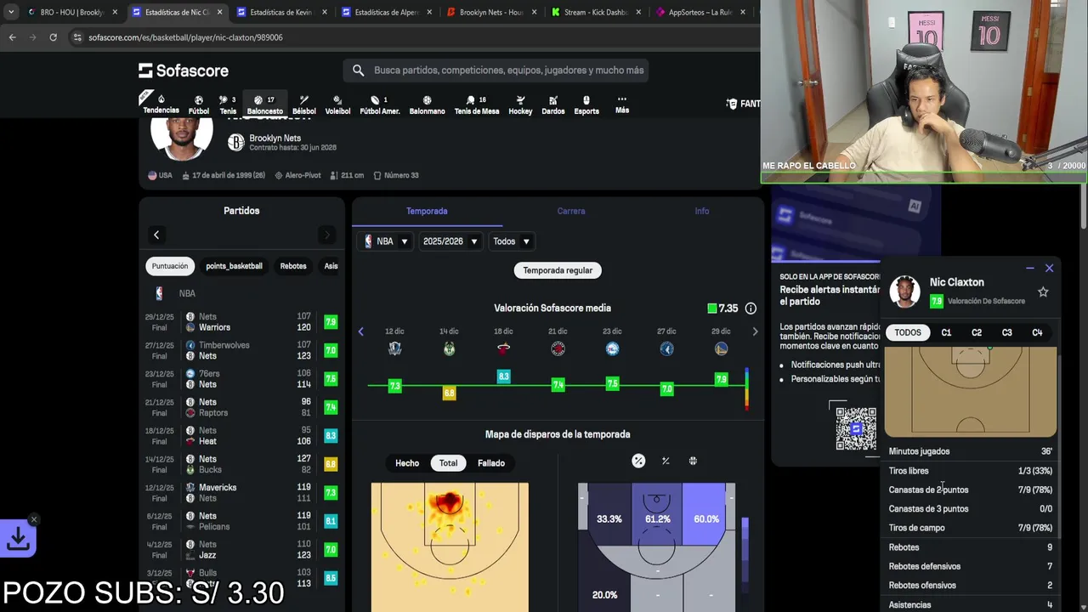1088x612 pixels.
Task: Open Nets vs Warriors 29/12/25 match
Action: point(241,322)
